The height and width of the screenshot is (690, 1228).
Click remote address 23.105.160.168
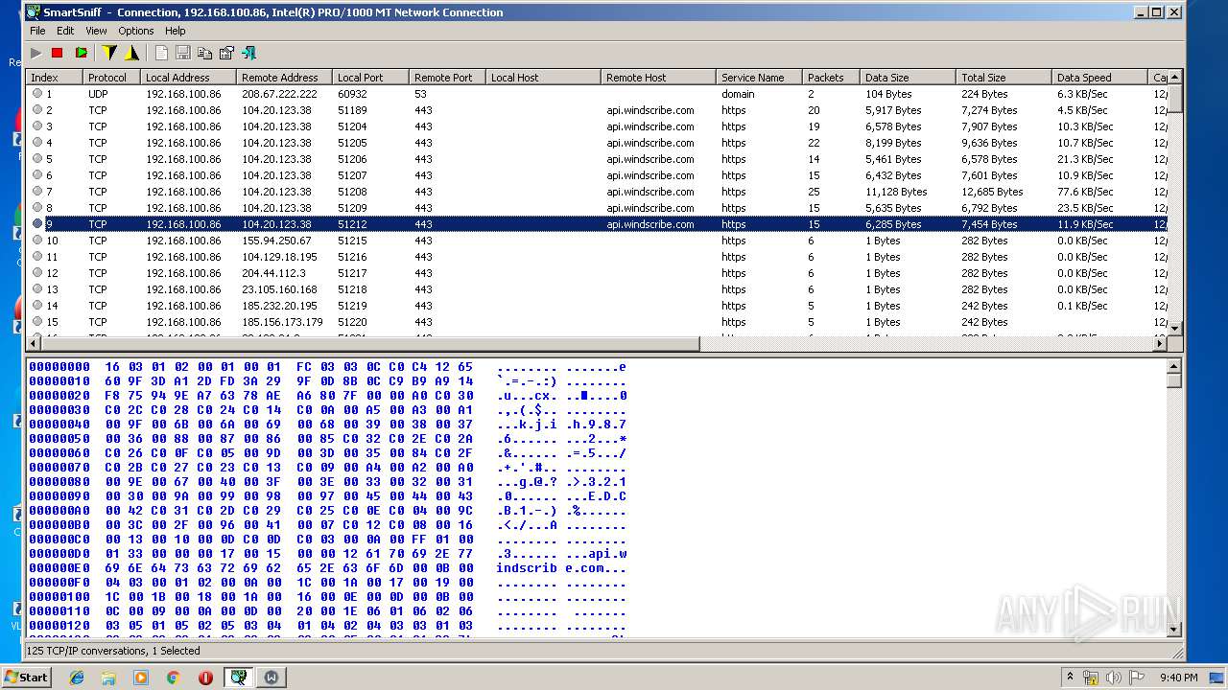(x=279, y=289)
